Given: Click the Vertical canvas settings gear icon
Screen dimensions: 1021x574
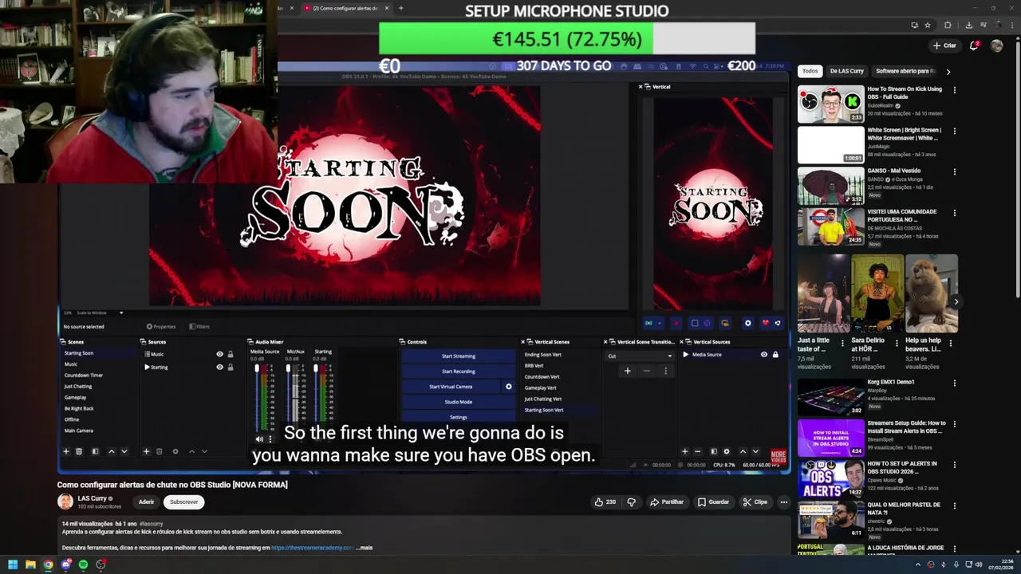Looking at the screenshot, I should (x=747, y=323).
